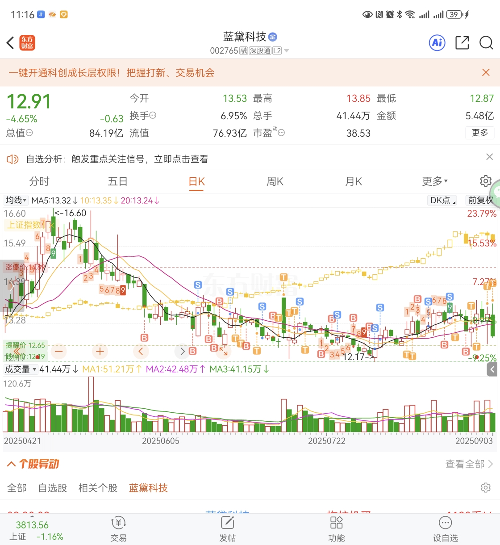500x545 pixels.
Task: Tap the 设自选 icon in bottom bar
Action: click(x=445, y=529)
